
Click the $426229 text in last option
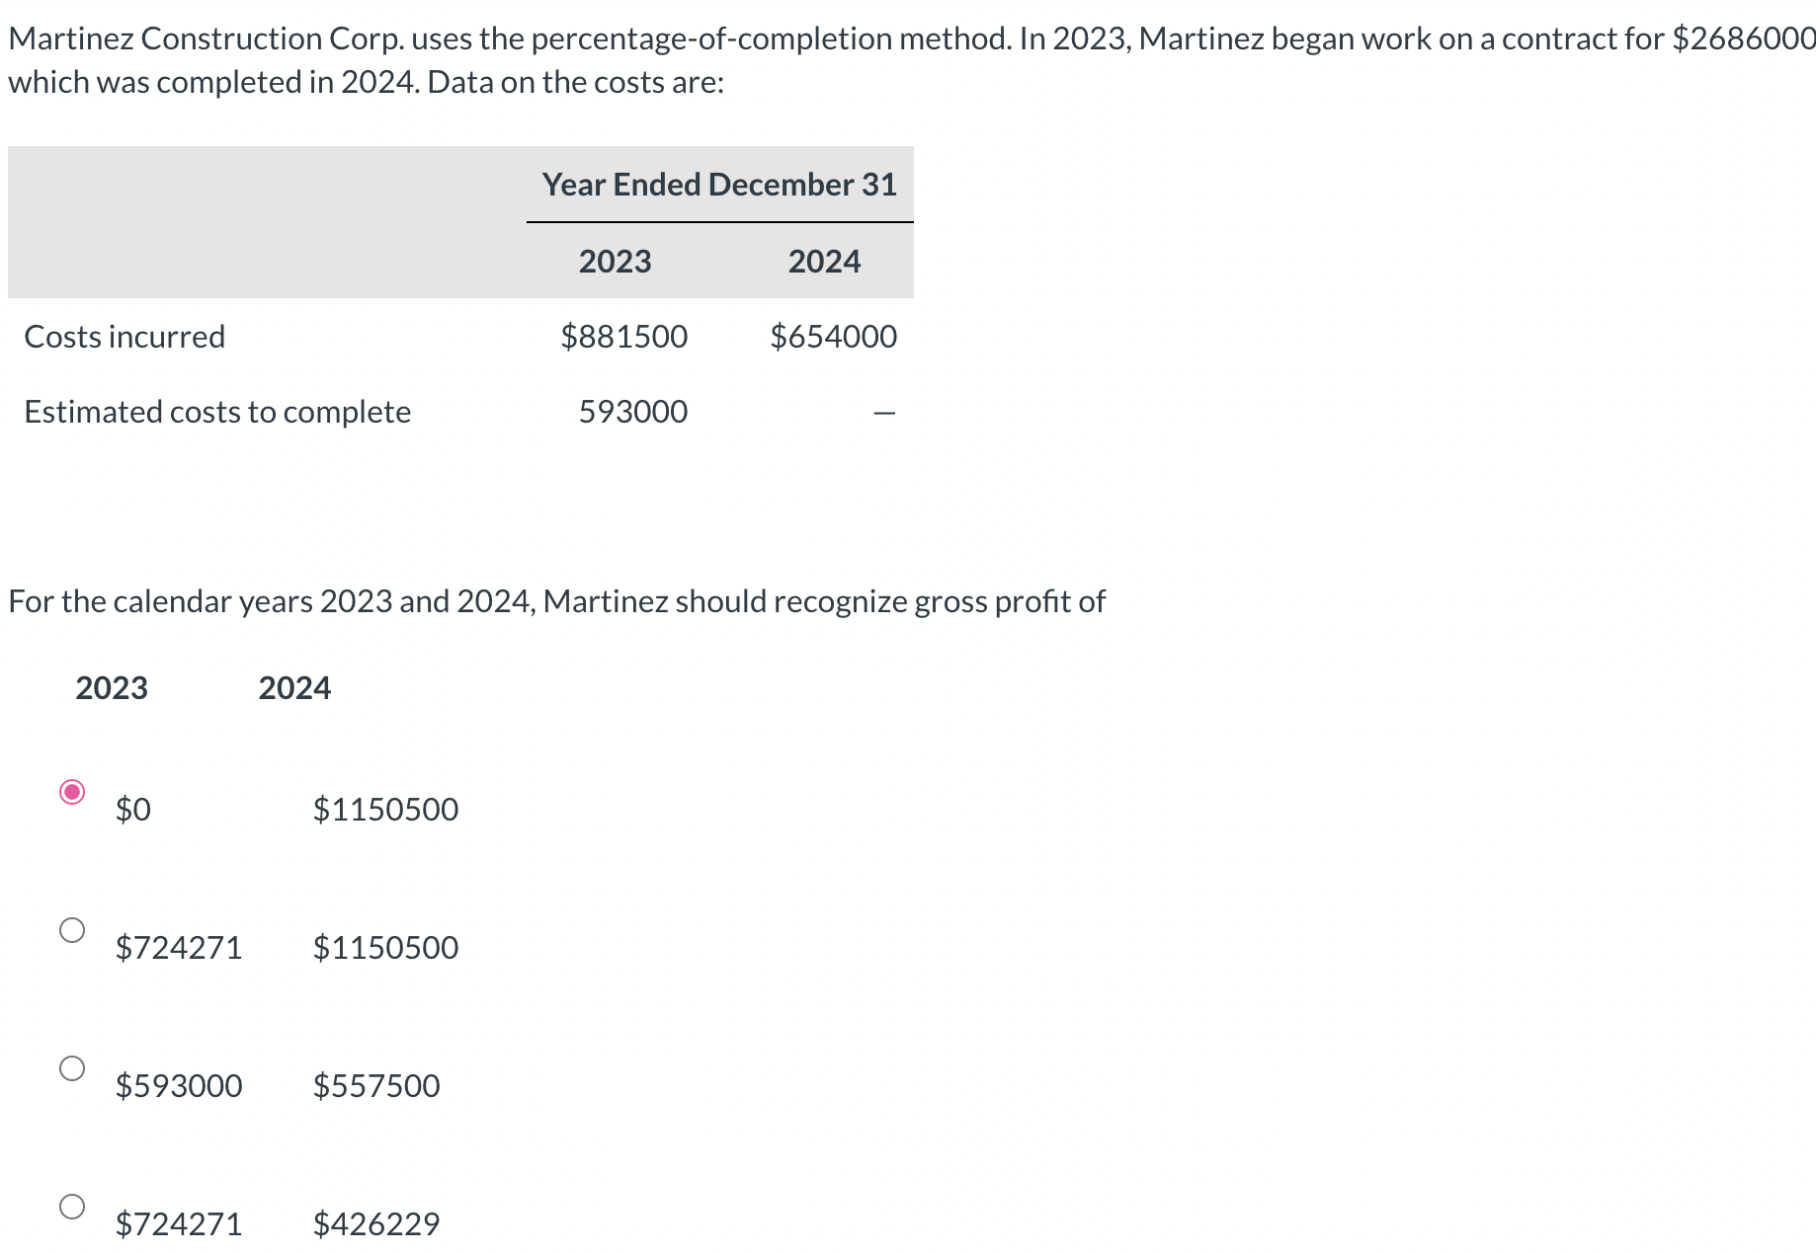coord(376,1222)
